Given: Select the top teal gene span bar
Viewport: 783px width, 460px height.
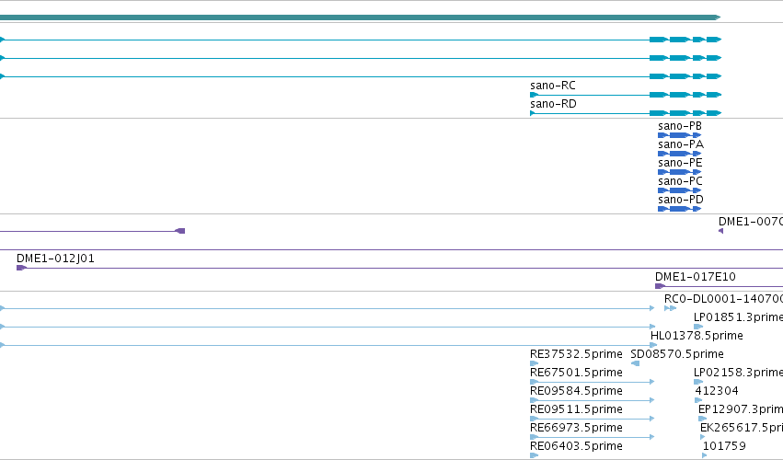Looking at the screenshot, I should pyautogui.click(x=360, y=17).
